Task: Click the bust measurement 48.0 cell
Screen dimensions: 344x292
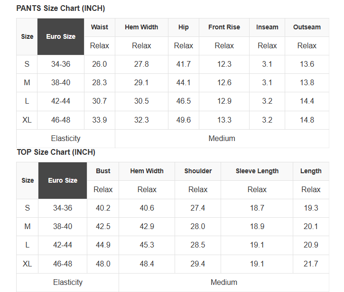Action: pyautogui.click(x=103, y=264)
